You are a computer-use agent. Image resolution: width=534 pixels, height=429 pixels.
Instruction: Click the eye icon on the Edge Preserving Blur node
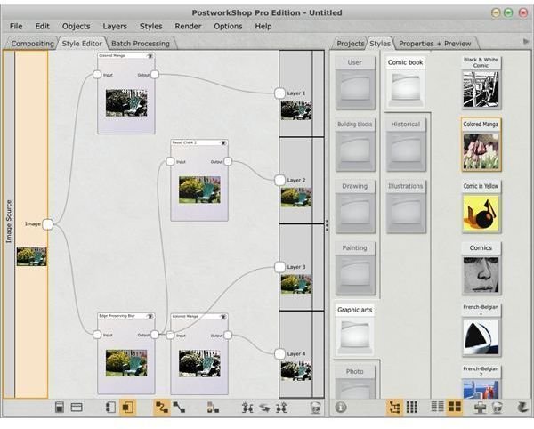[x=150, y=316]
